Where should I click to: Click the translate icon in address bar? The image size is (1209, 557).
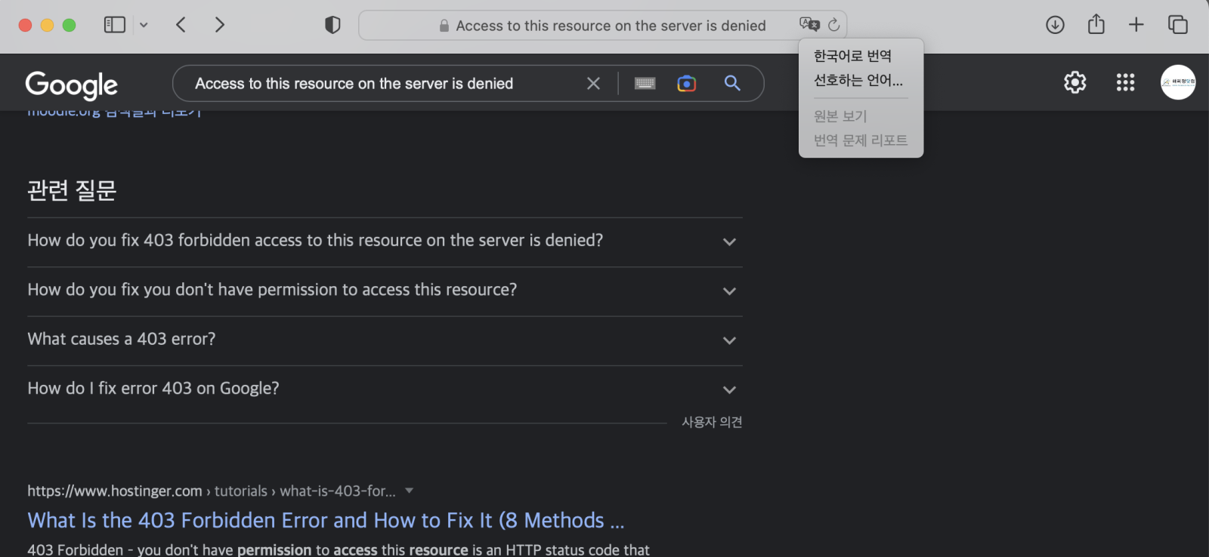(809, 25)
